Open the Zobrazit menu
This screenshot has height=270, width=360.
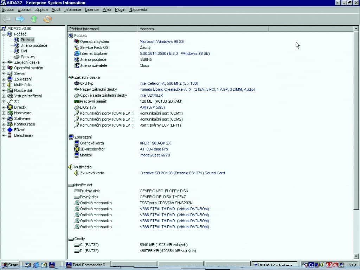coord(25,9)
